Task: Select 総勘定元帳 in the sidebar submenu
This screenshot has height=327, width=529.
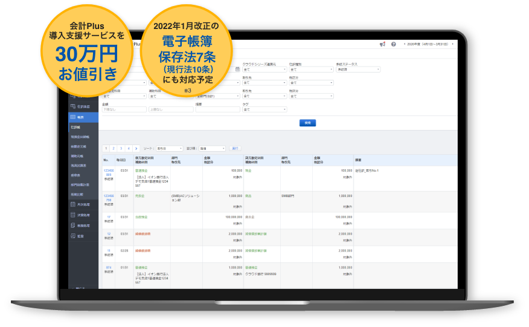Action: pos(79,147)
